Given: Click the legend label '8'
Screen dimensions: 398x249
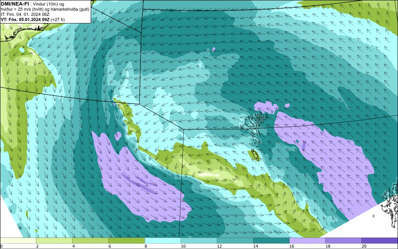Looking at the screenshot, I should 146,246.
